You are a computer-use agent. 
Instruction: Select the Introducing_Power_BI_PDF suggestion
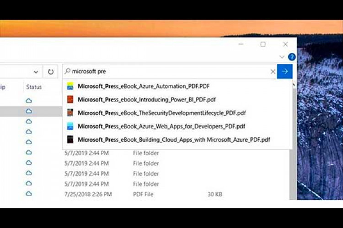coord(147,99)
